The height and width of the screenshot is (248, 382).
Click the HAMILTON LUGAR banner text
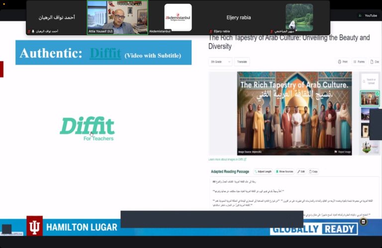tap(82, 227)
